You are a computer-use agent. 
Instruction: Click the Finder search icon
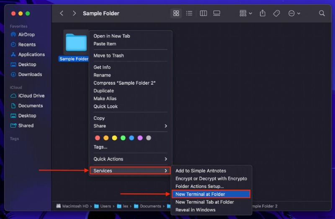coord(322,13)
